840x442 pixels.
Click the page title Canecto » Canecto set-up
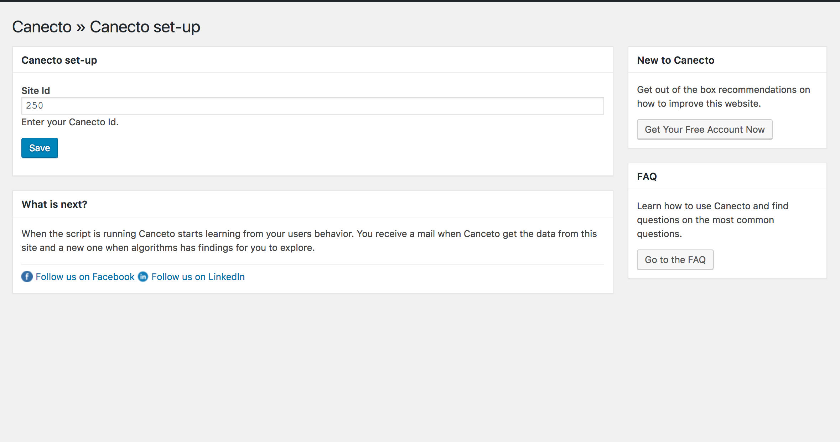click(106, 27)
